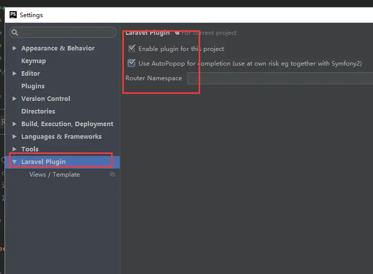
Task: Collapse the Laravel Plugin node arrow
Action: coord(14,161)
